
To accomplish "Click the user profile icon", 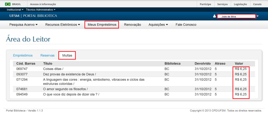I will point(215,16).
